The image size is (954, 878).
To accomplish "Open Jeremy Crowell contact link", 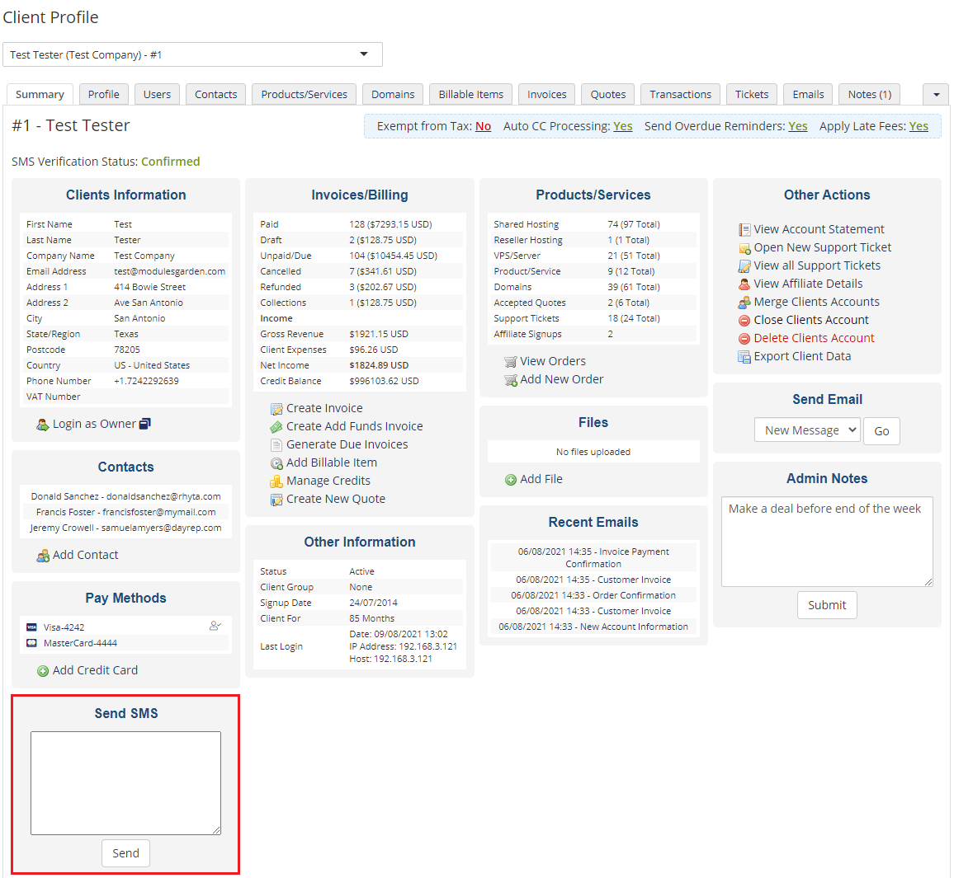I will pos(126,528).
